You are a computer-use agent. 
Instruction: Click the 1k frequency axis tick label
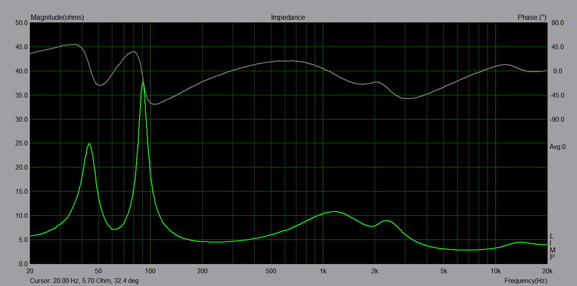tap(323, 271)
